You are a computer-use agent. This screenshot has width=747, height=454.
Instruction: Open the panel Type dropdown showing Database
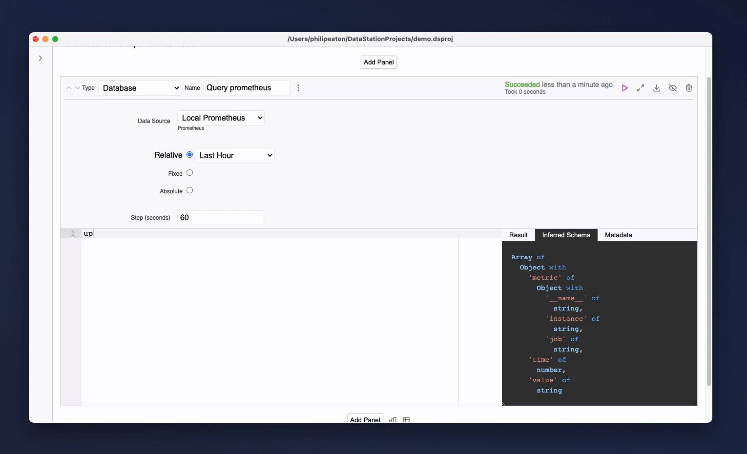click(x=140, y=88)
